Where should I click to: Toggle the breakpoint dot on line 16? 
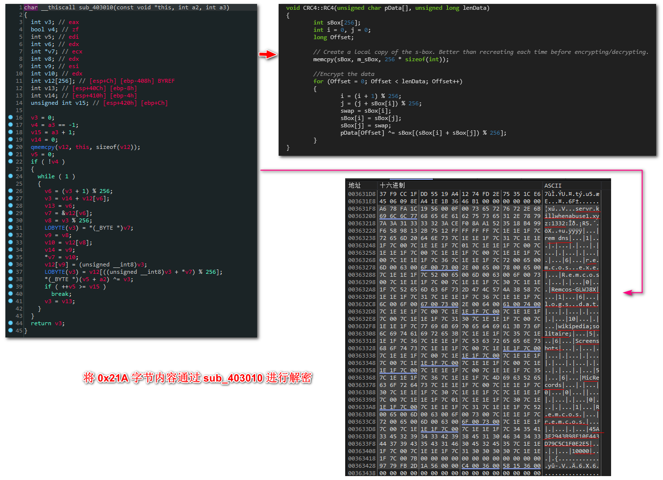(11, 118)
